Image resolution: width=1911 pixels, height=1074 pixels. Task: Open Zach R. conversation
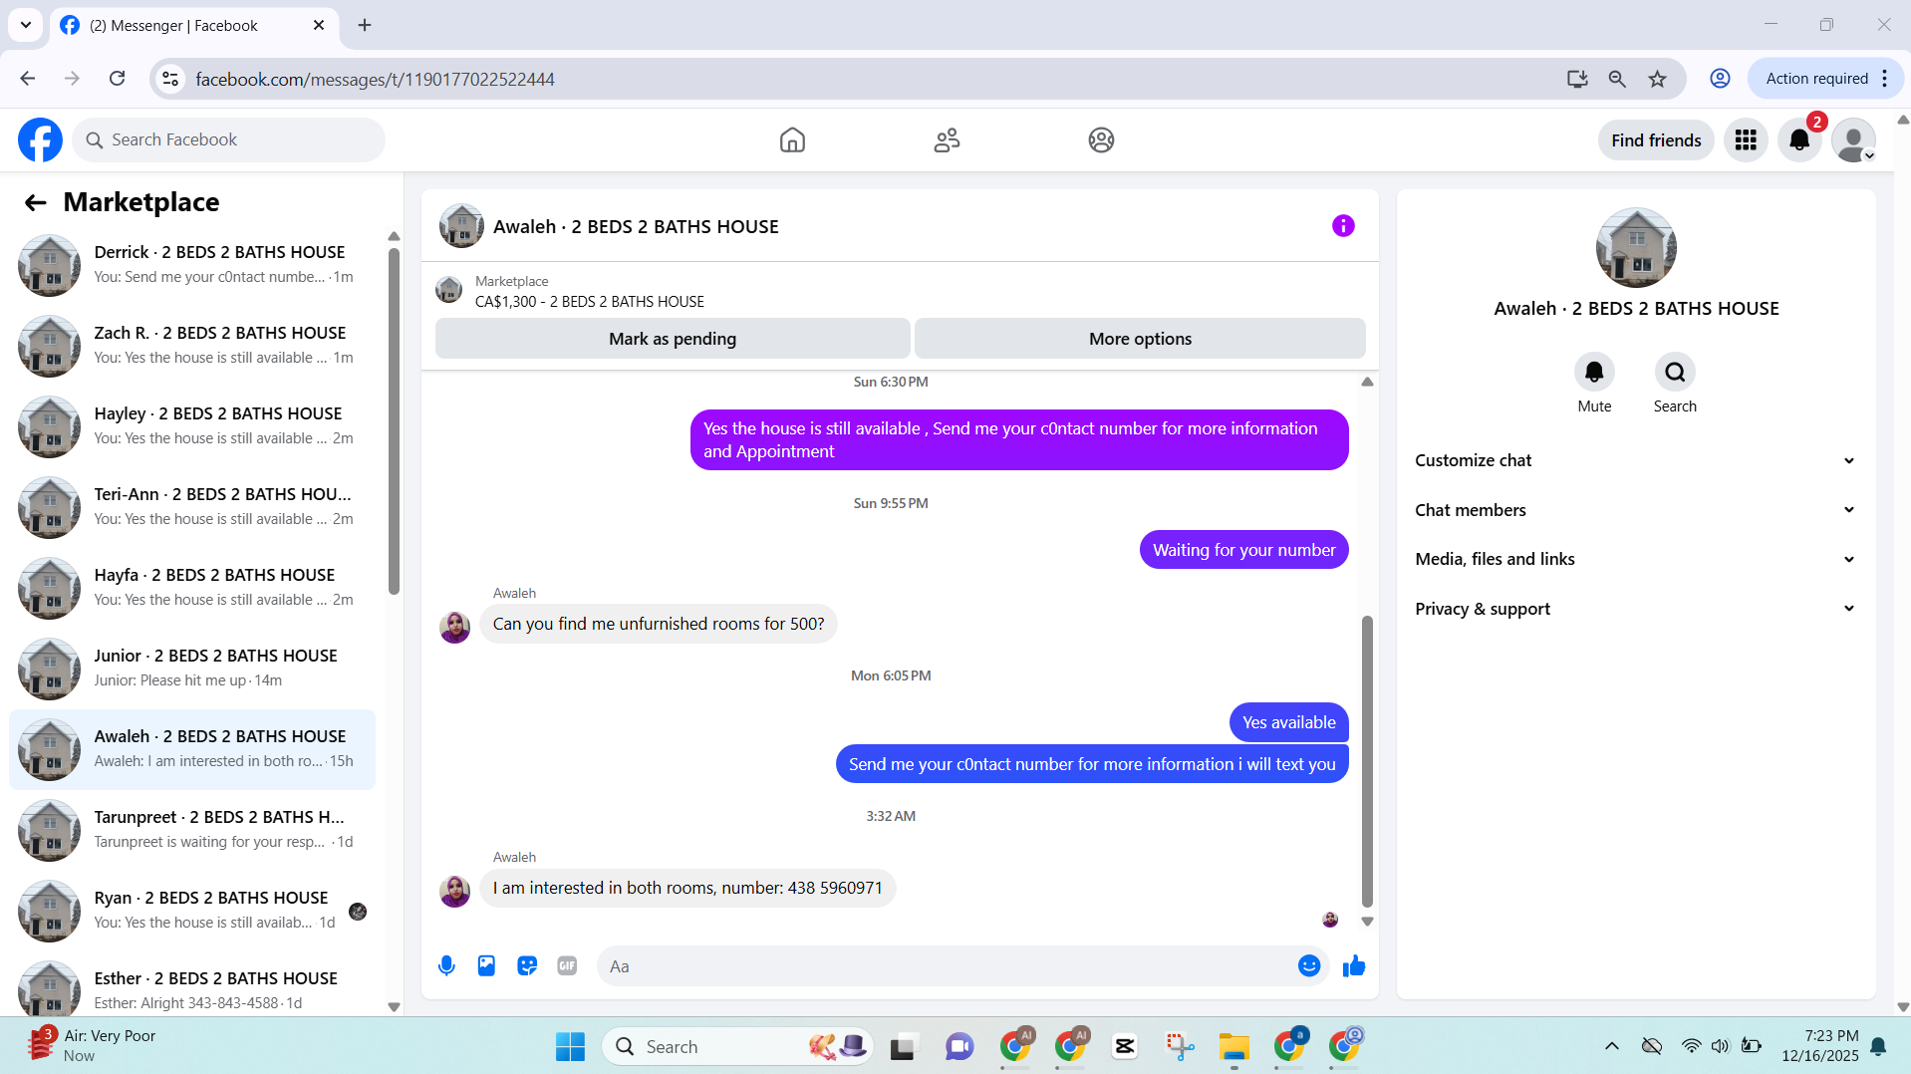[192, 346]
